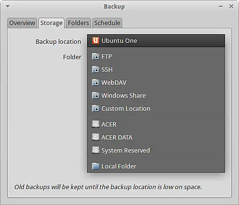Minimize the Backup window

(x=221, y=6)
